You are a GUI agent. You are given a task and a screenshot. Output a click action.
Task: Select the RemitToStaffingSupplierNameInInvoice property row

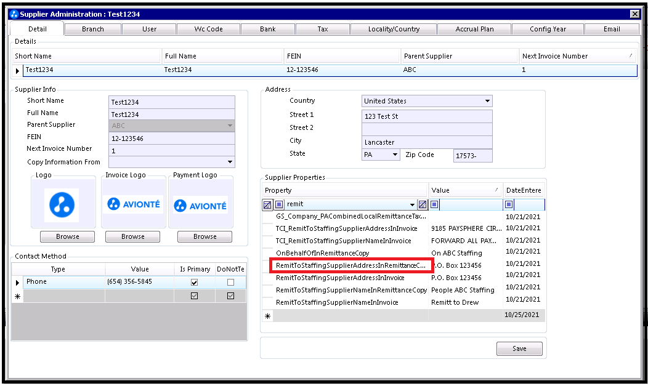[337, 302]
